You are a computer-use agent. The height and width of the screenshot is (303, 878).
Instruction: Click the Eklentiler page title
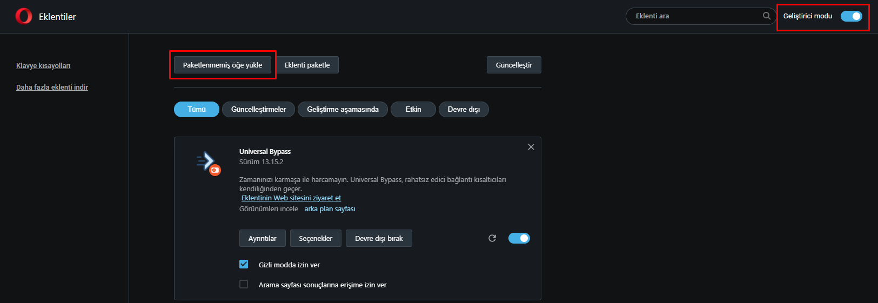[x=57, y=17]
